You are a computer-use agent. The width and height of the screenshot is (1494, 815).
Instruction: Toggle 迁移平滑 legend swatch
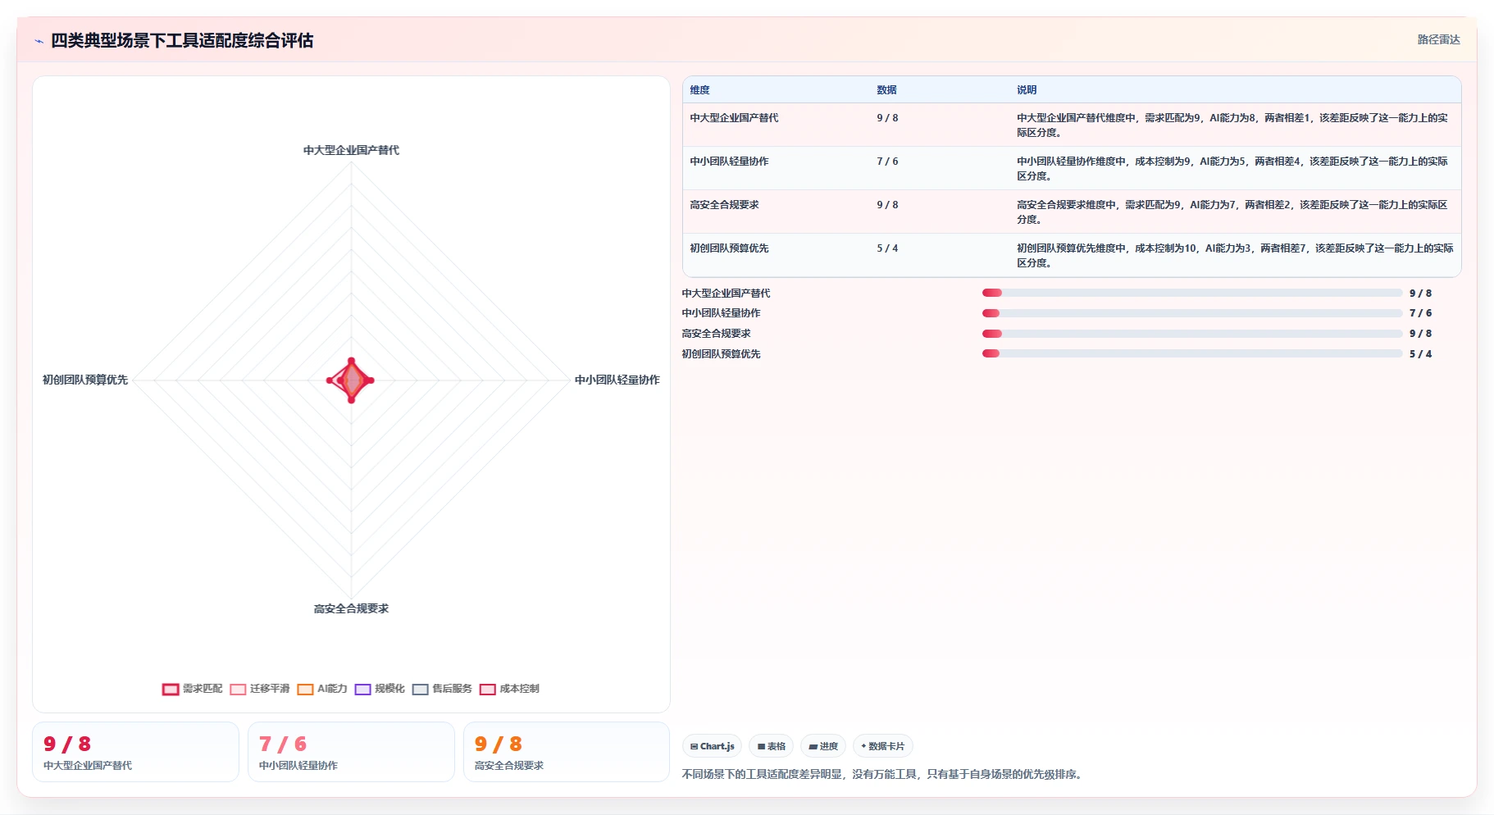pos(239,689)
